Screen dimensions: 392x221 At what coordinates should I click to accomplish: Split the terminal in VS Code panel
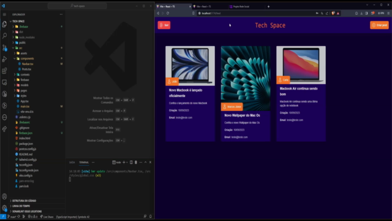point(131,162)
